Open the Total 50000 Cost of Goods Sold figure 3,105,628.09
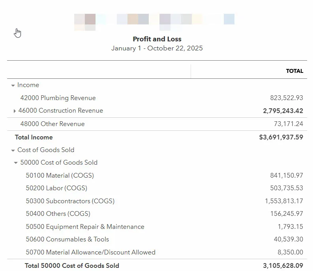The height and width of the screenshot is (271, 313). click(x=283, y=265)
